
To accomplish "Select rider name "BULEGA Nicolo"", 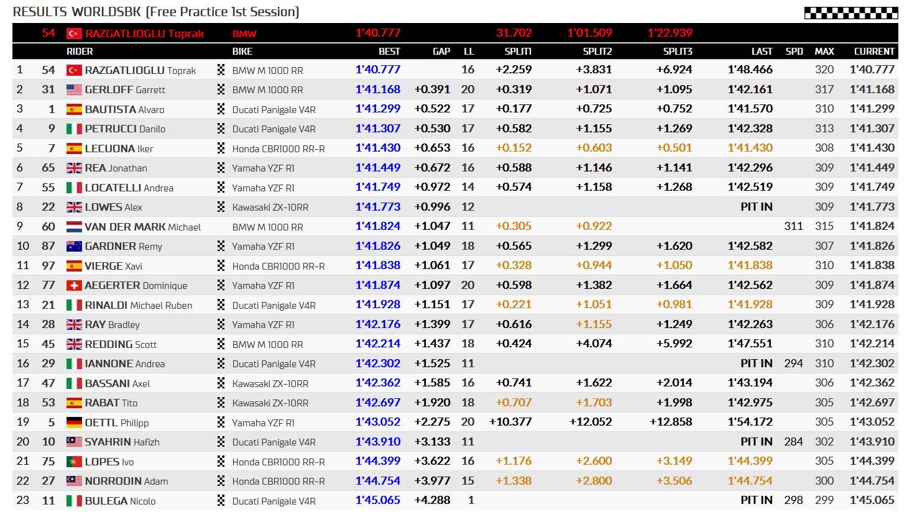I will 120,501.
